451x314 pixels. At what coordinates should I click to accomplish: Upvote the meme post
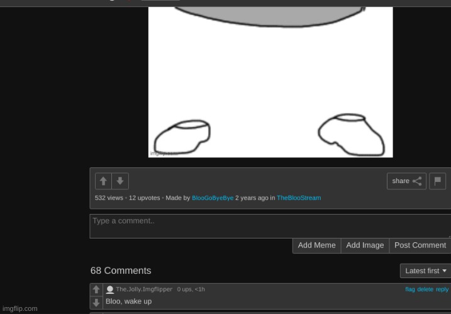click(x=103, y=181)
